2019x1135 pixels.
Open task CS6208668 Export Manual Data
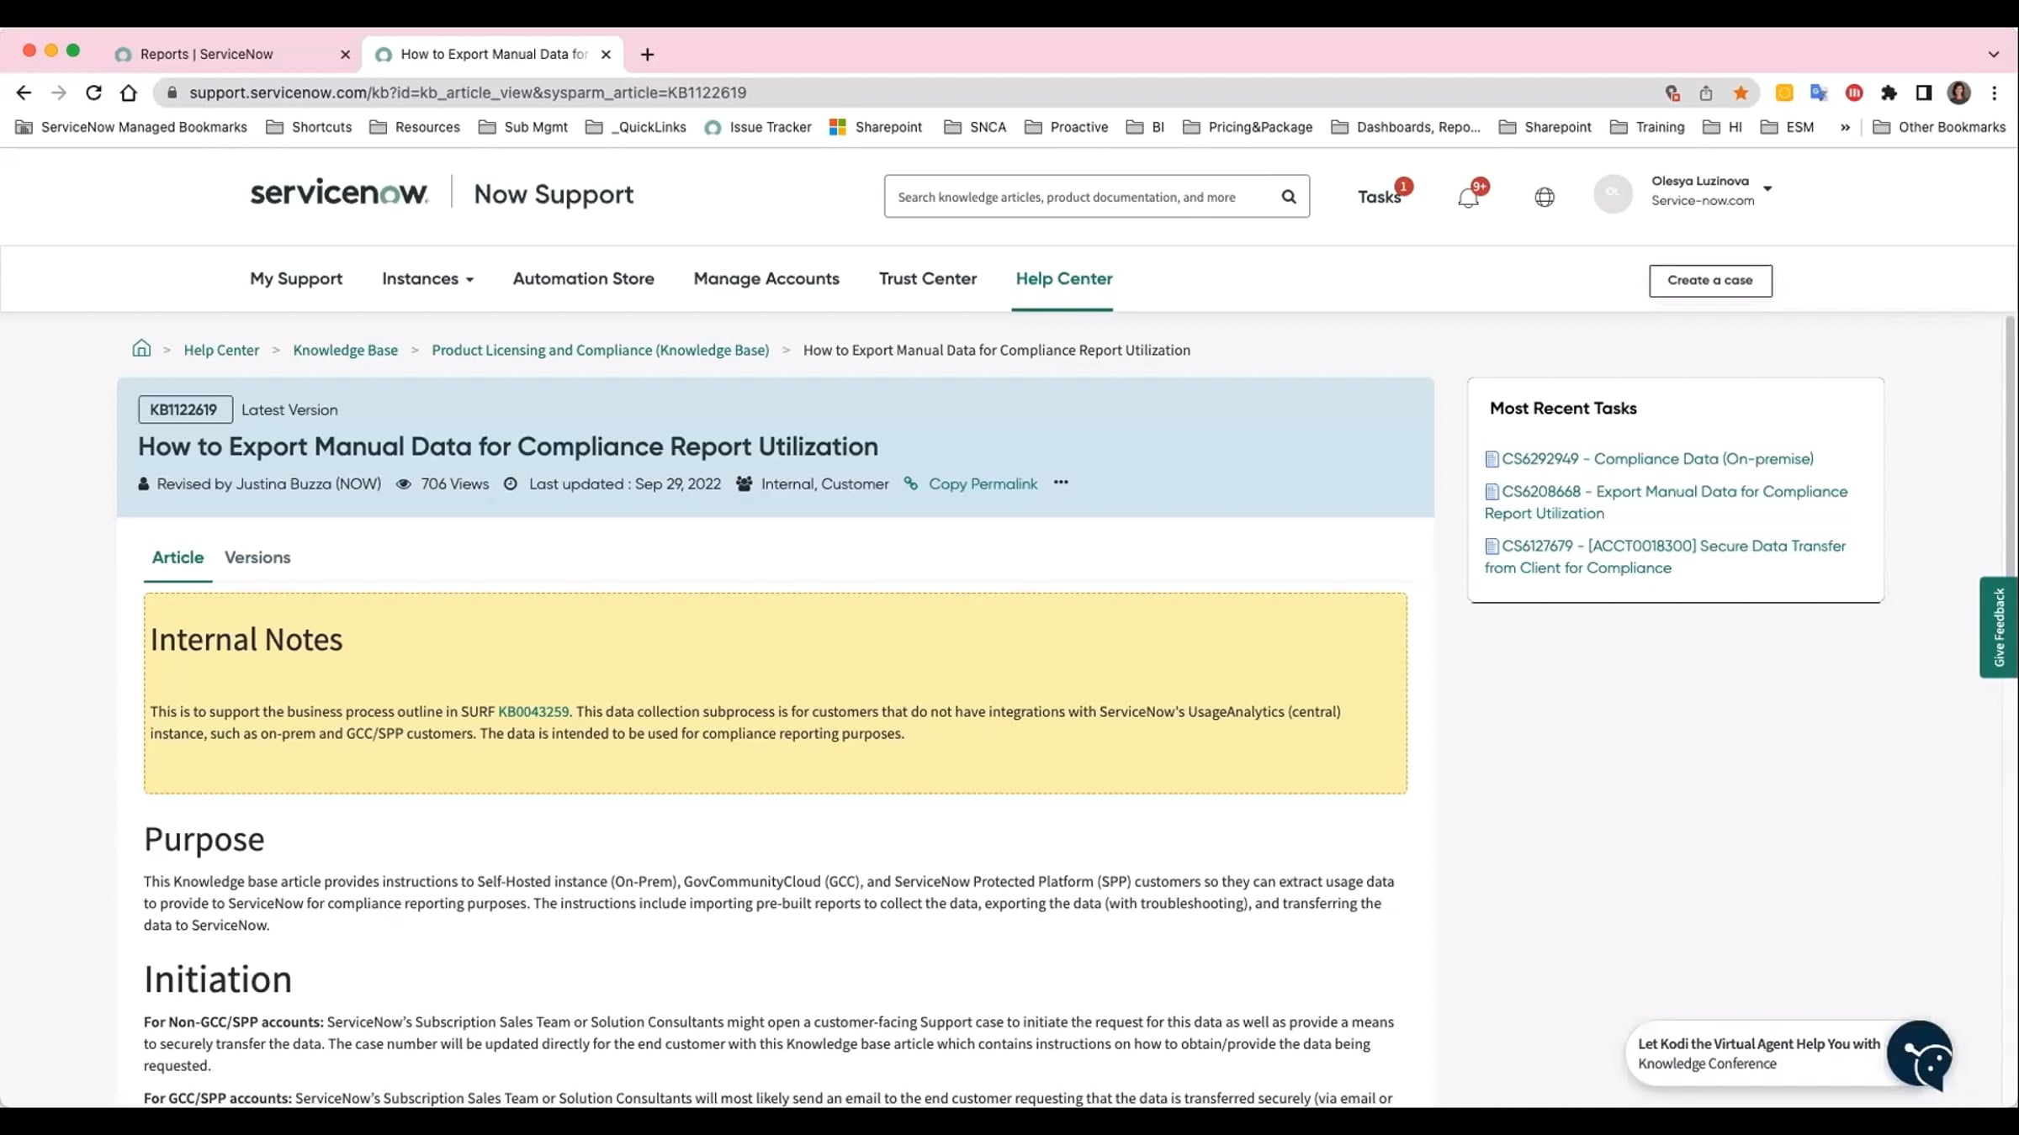coord(1666,502)
